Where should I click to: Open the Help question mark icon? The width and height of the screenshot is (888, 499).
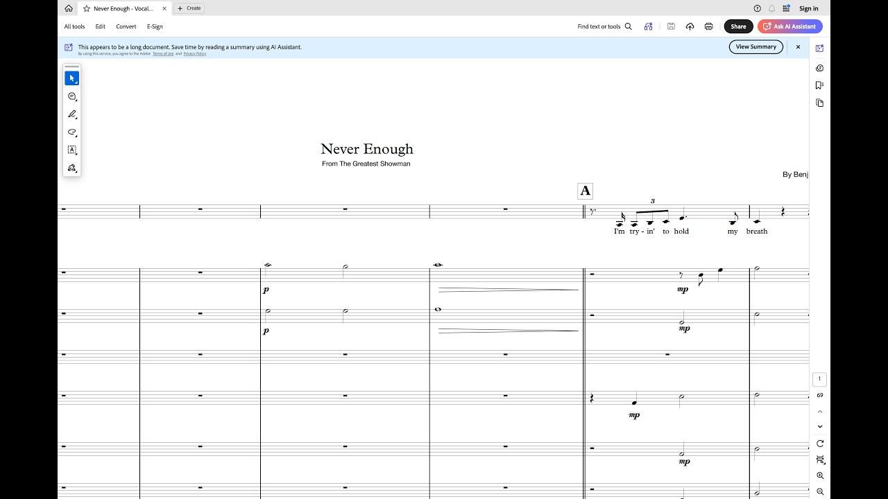pyautogui.click(x=757, y=8)
